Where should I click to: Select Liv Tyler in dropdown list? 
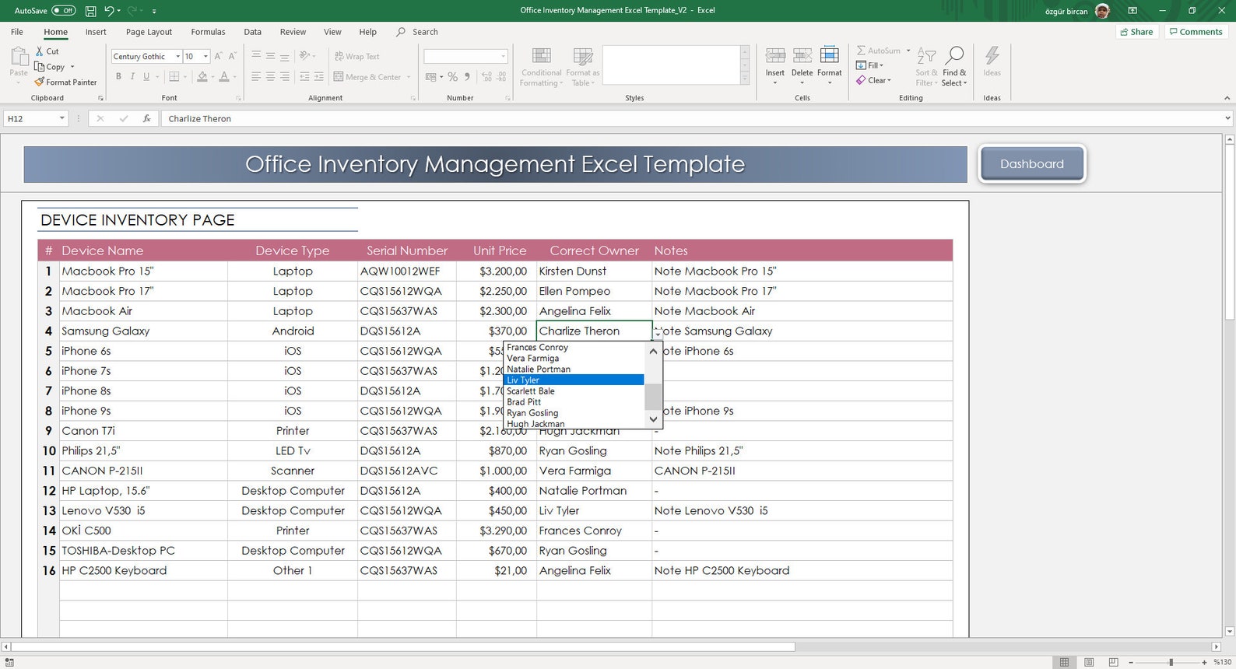click(x=574, y=380)
